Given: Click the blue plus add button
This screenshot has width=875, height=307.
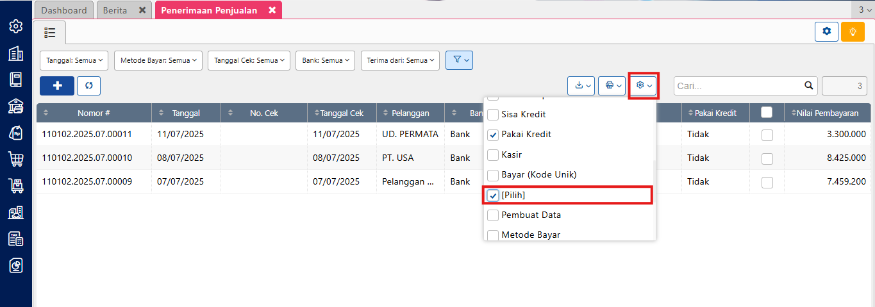Looking at the screenshot, I should [57, 85].
